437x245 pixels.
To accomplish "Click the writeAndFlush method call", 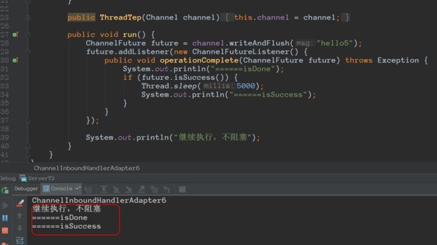I will point(260,43).
